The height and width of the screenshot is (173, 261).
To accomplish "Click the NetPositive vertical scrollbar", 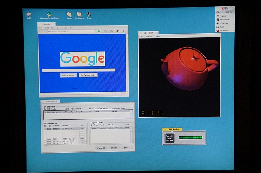I will pos(127,63).
